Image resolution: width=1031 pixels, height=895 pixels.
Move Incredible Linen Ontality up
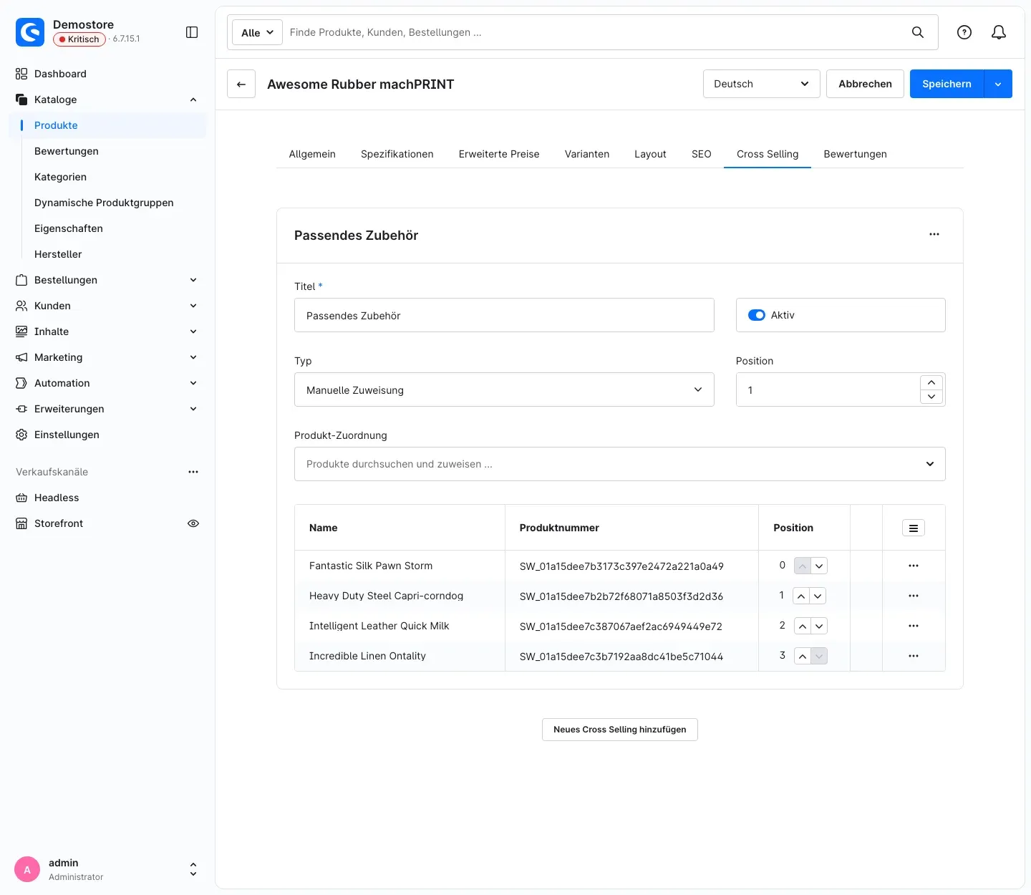(802, 656)
